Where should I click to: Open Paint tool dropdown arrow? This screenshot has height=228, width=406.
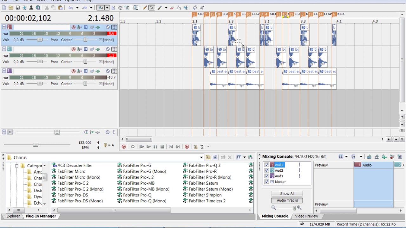166,8
